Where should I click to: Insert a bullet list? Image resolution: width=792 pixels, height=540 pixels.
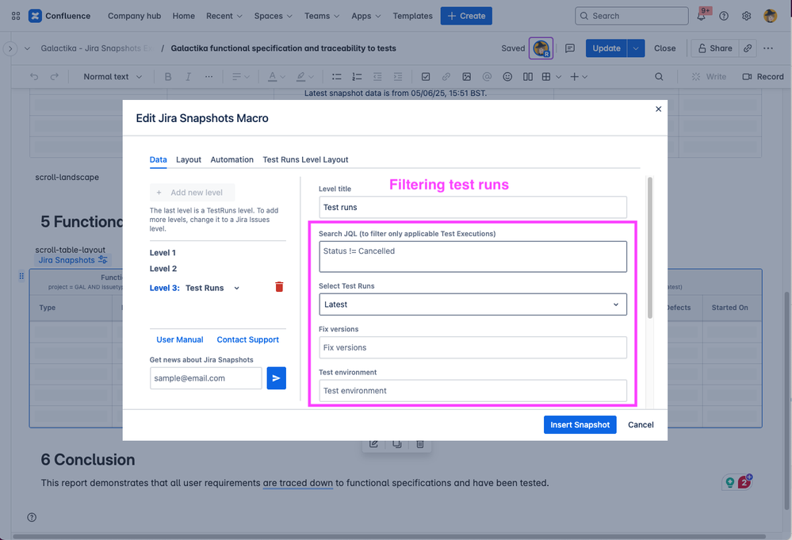(336, 77)
